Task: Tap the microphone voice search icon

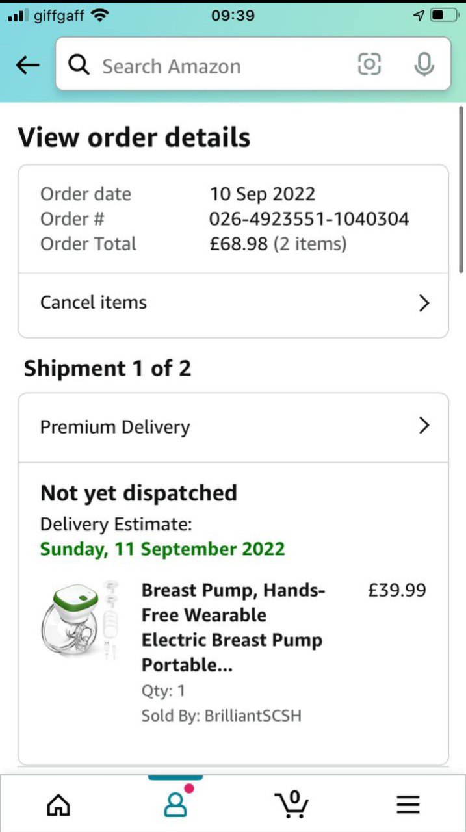Action: pyautogui.click(x=424, y=64)
